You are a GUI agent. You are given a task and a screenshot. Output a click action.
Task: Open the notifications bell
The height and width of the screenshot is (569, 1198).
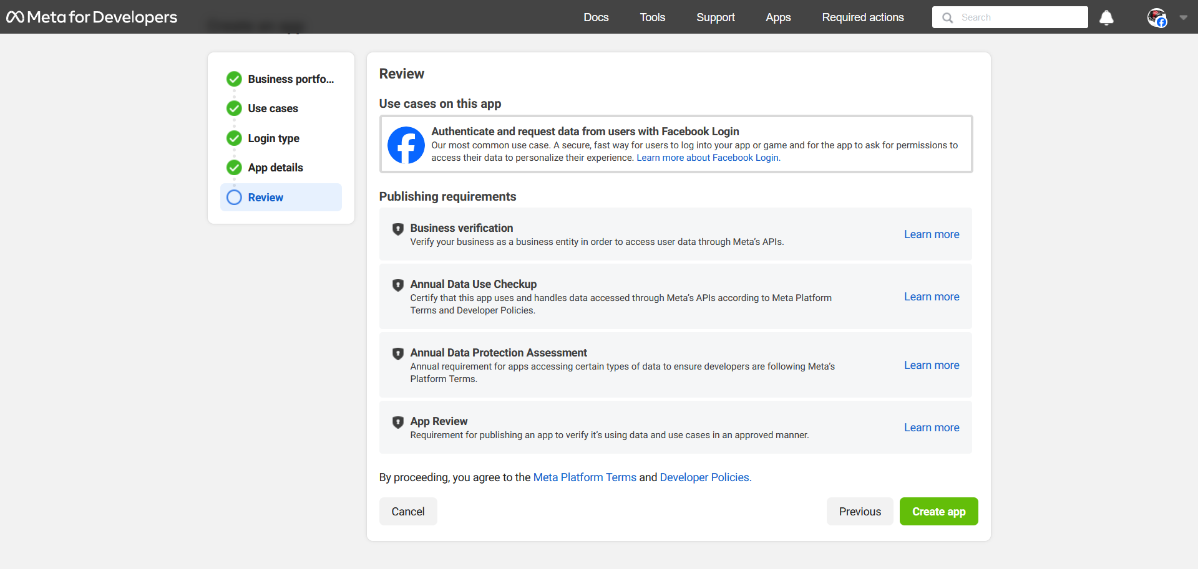1106,17
